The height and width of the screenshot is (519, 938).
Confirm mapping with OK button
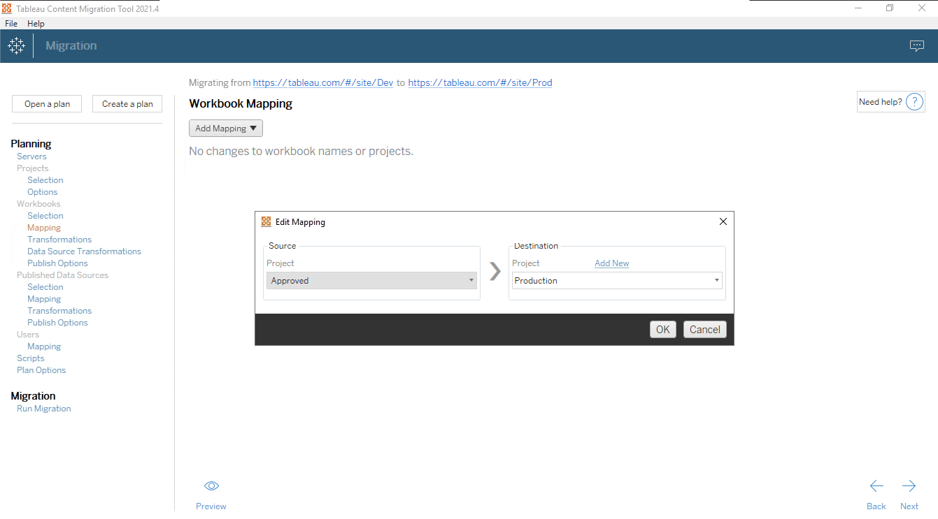tap(662, 330)
